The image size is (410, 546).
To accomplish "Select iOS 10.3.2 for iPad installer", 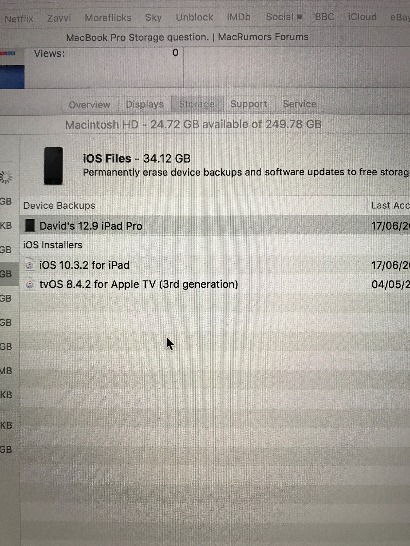I will pos(215,265).
